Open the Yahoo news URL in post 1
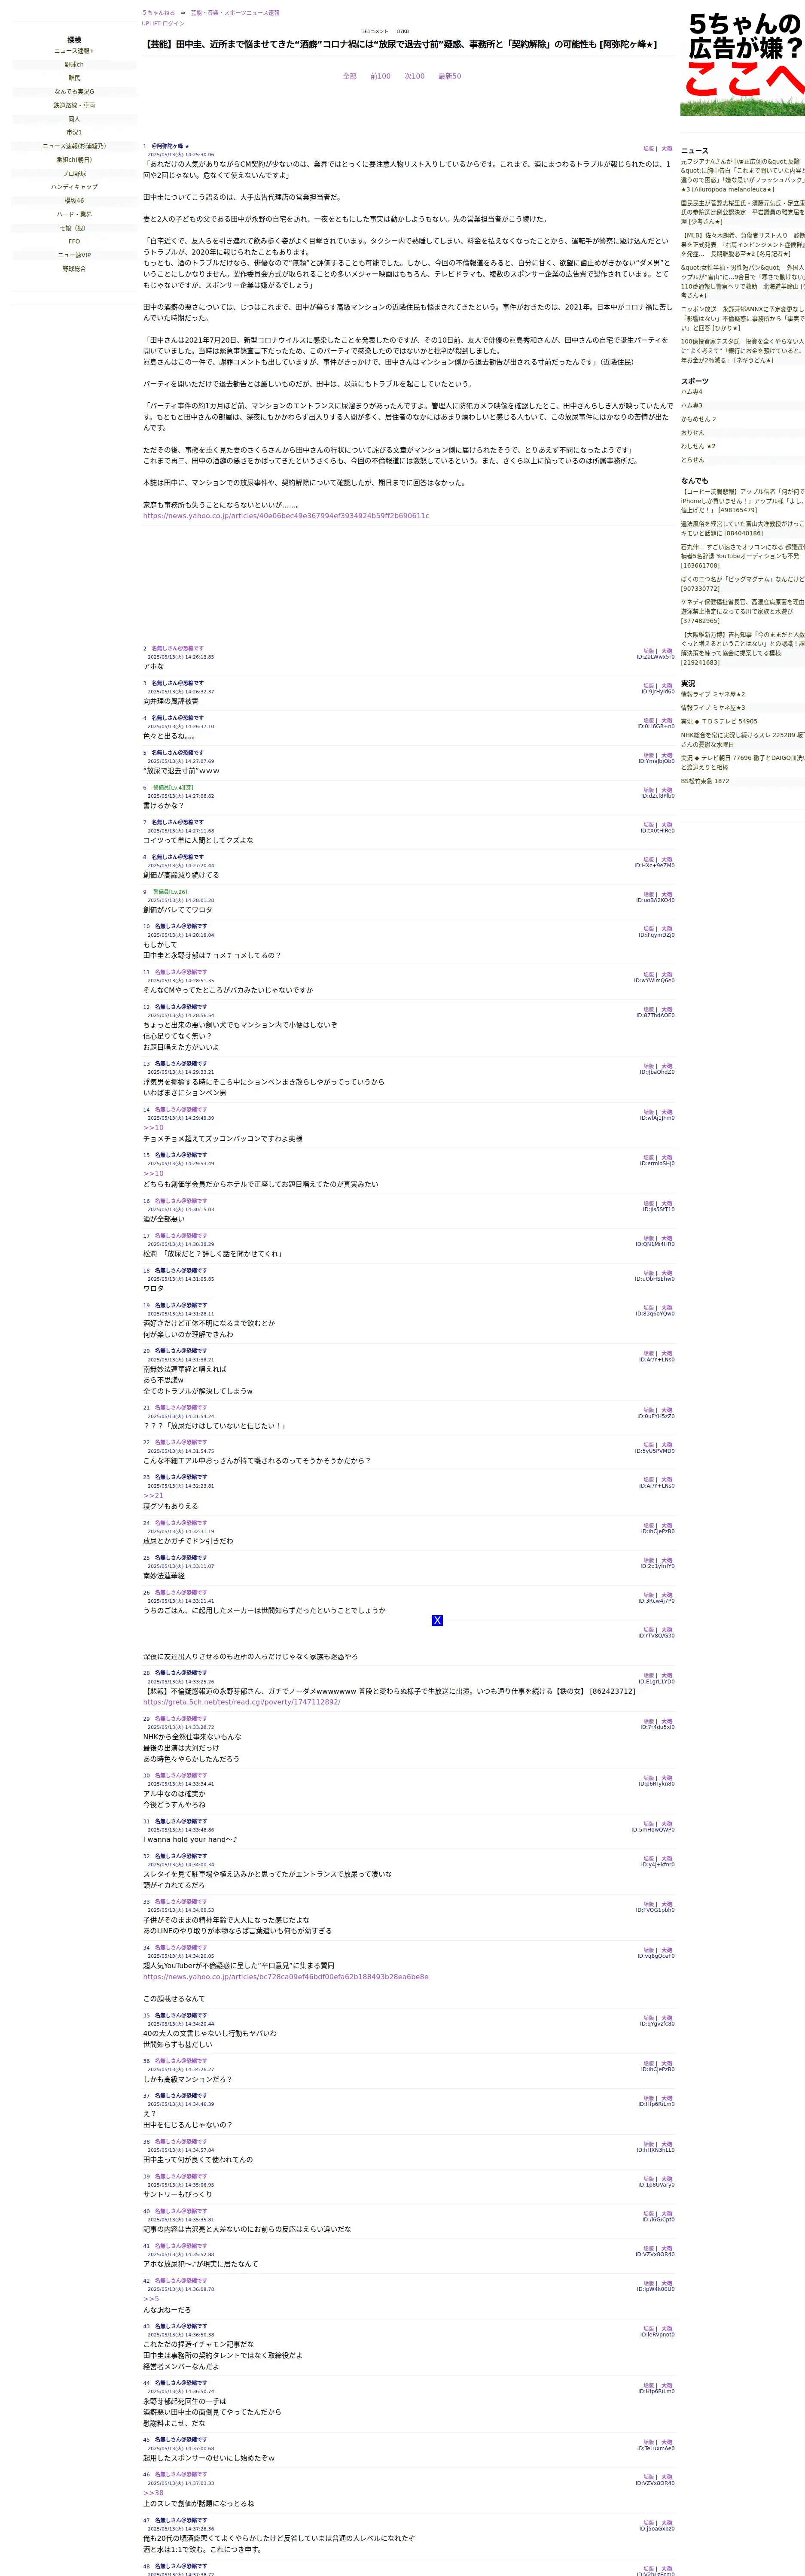This screenshot has width=805, height=2576. point(286,516)
